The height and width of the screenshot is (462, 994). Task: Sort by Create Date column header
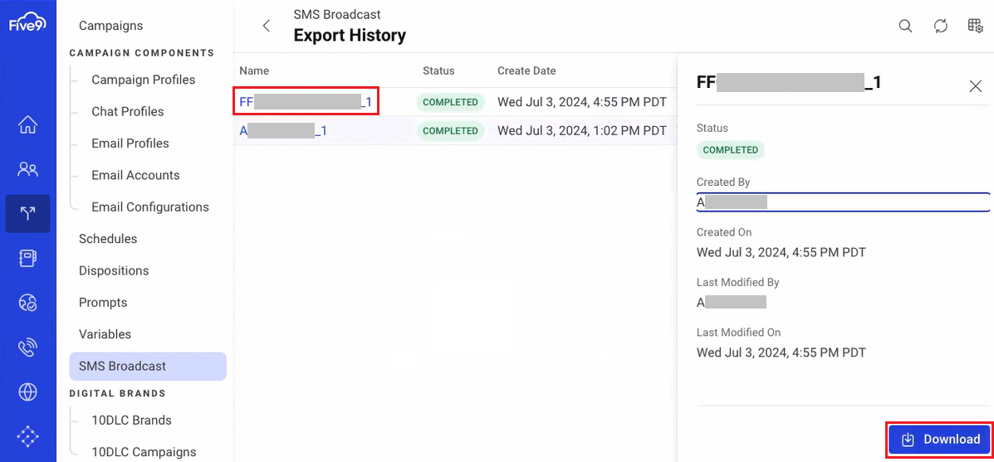[x=526, y=71]
